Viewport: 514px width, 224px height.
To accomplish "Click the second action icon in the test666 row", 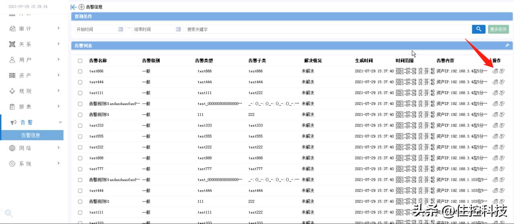I will pos(502,71).
